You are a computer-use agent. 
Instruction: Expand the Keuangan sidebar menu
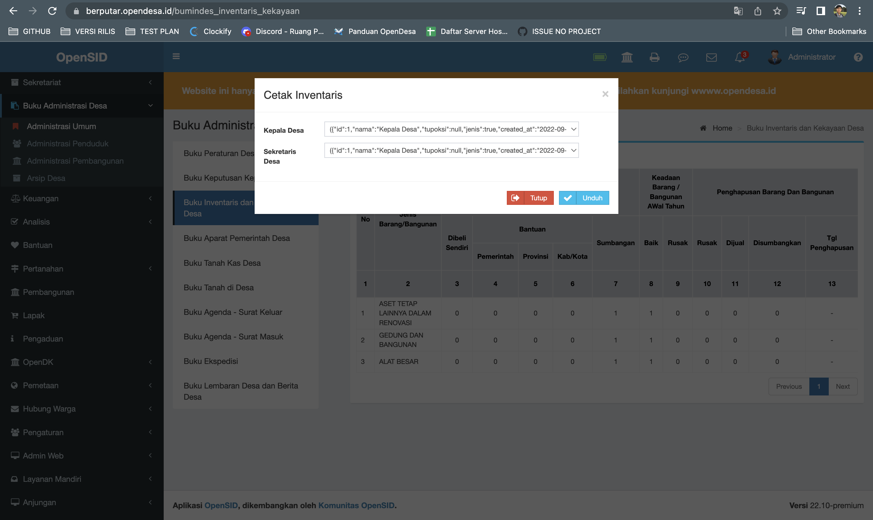tap(82, 198)
